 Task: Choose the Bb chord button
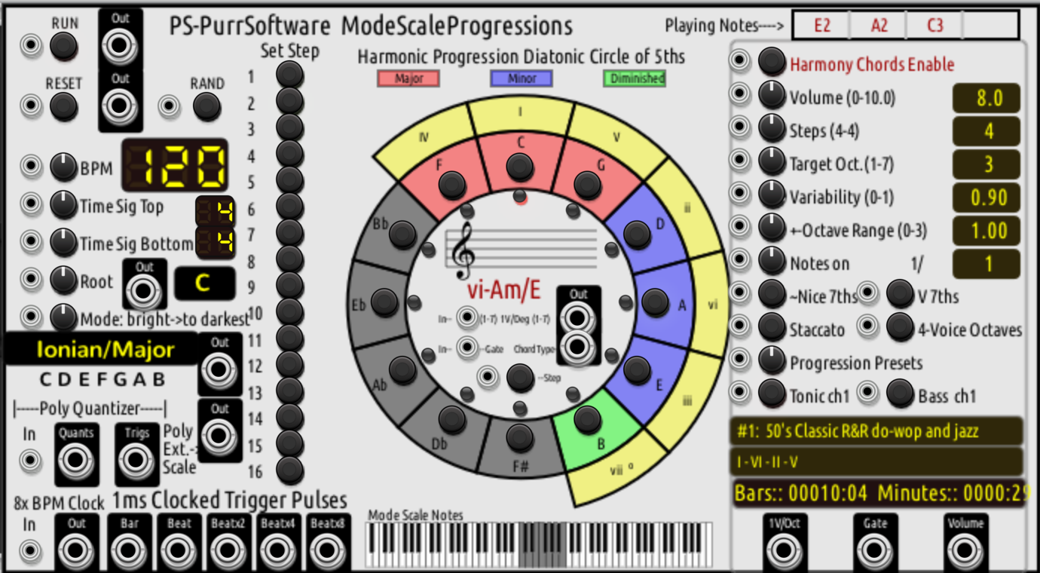click(402, 234)
